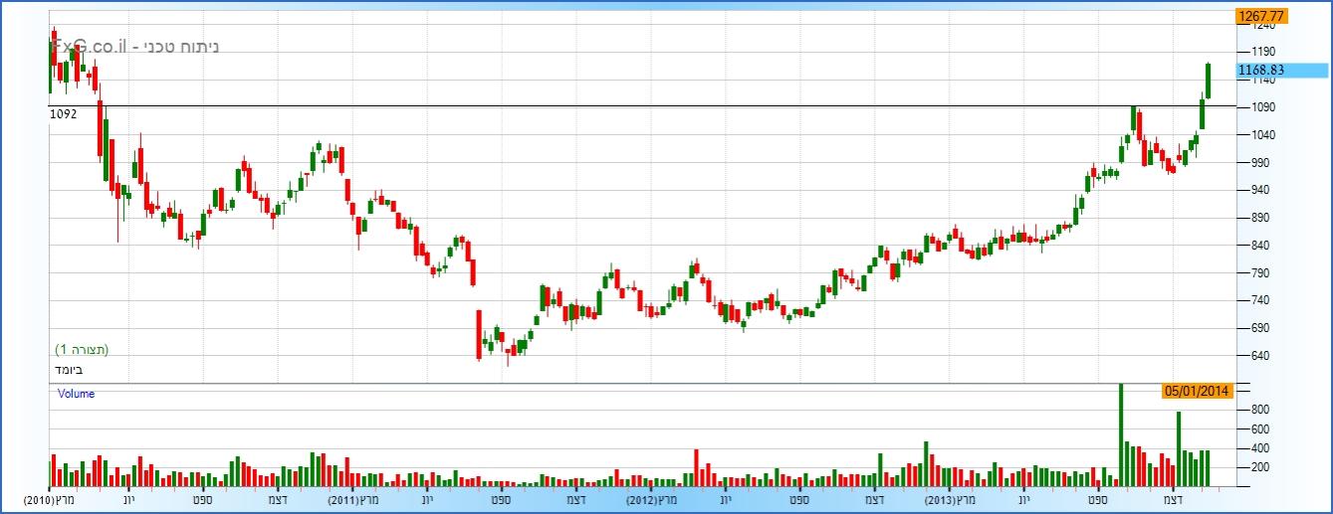
Task: Click the מרץ(2010) time axis label
Action: (x=52, y=500)
